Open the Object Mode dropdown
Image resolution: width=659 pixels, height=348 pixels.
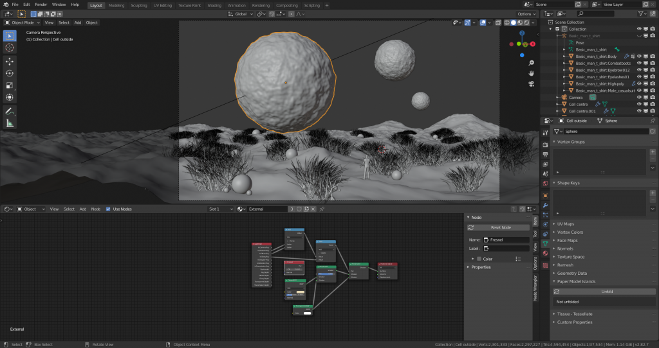23,22
